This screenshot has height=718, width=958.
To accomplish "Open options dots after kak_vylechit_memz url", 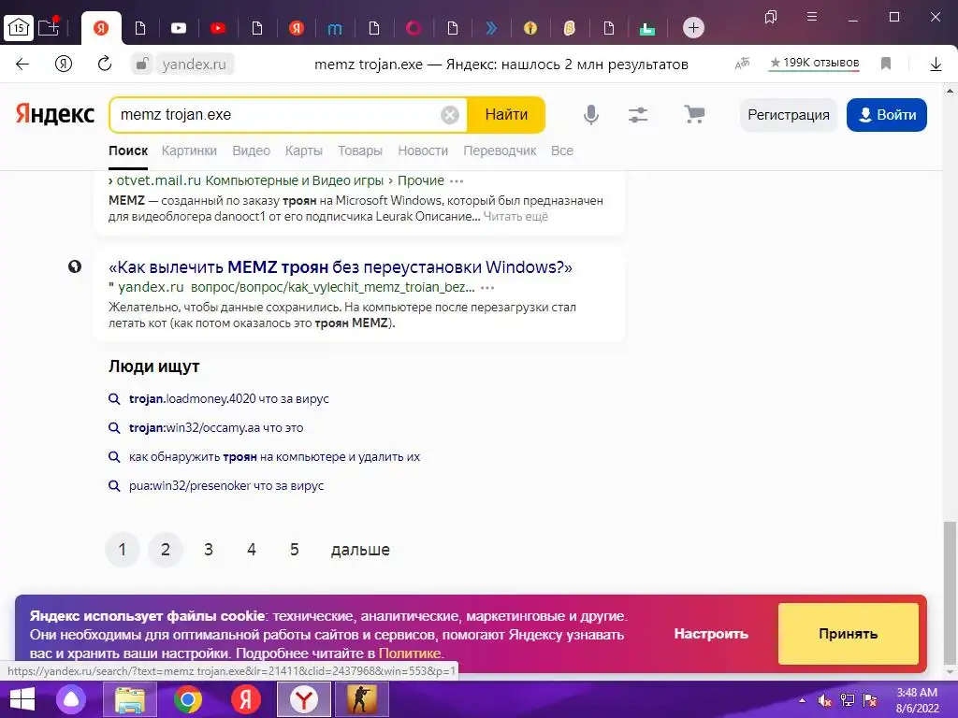I will click(486, 288).
